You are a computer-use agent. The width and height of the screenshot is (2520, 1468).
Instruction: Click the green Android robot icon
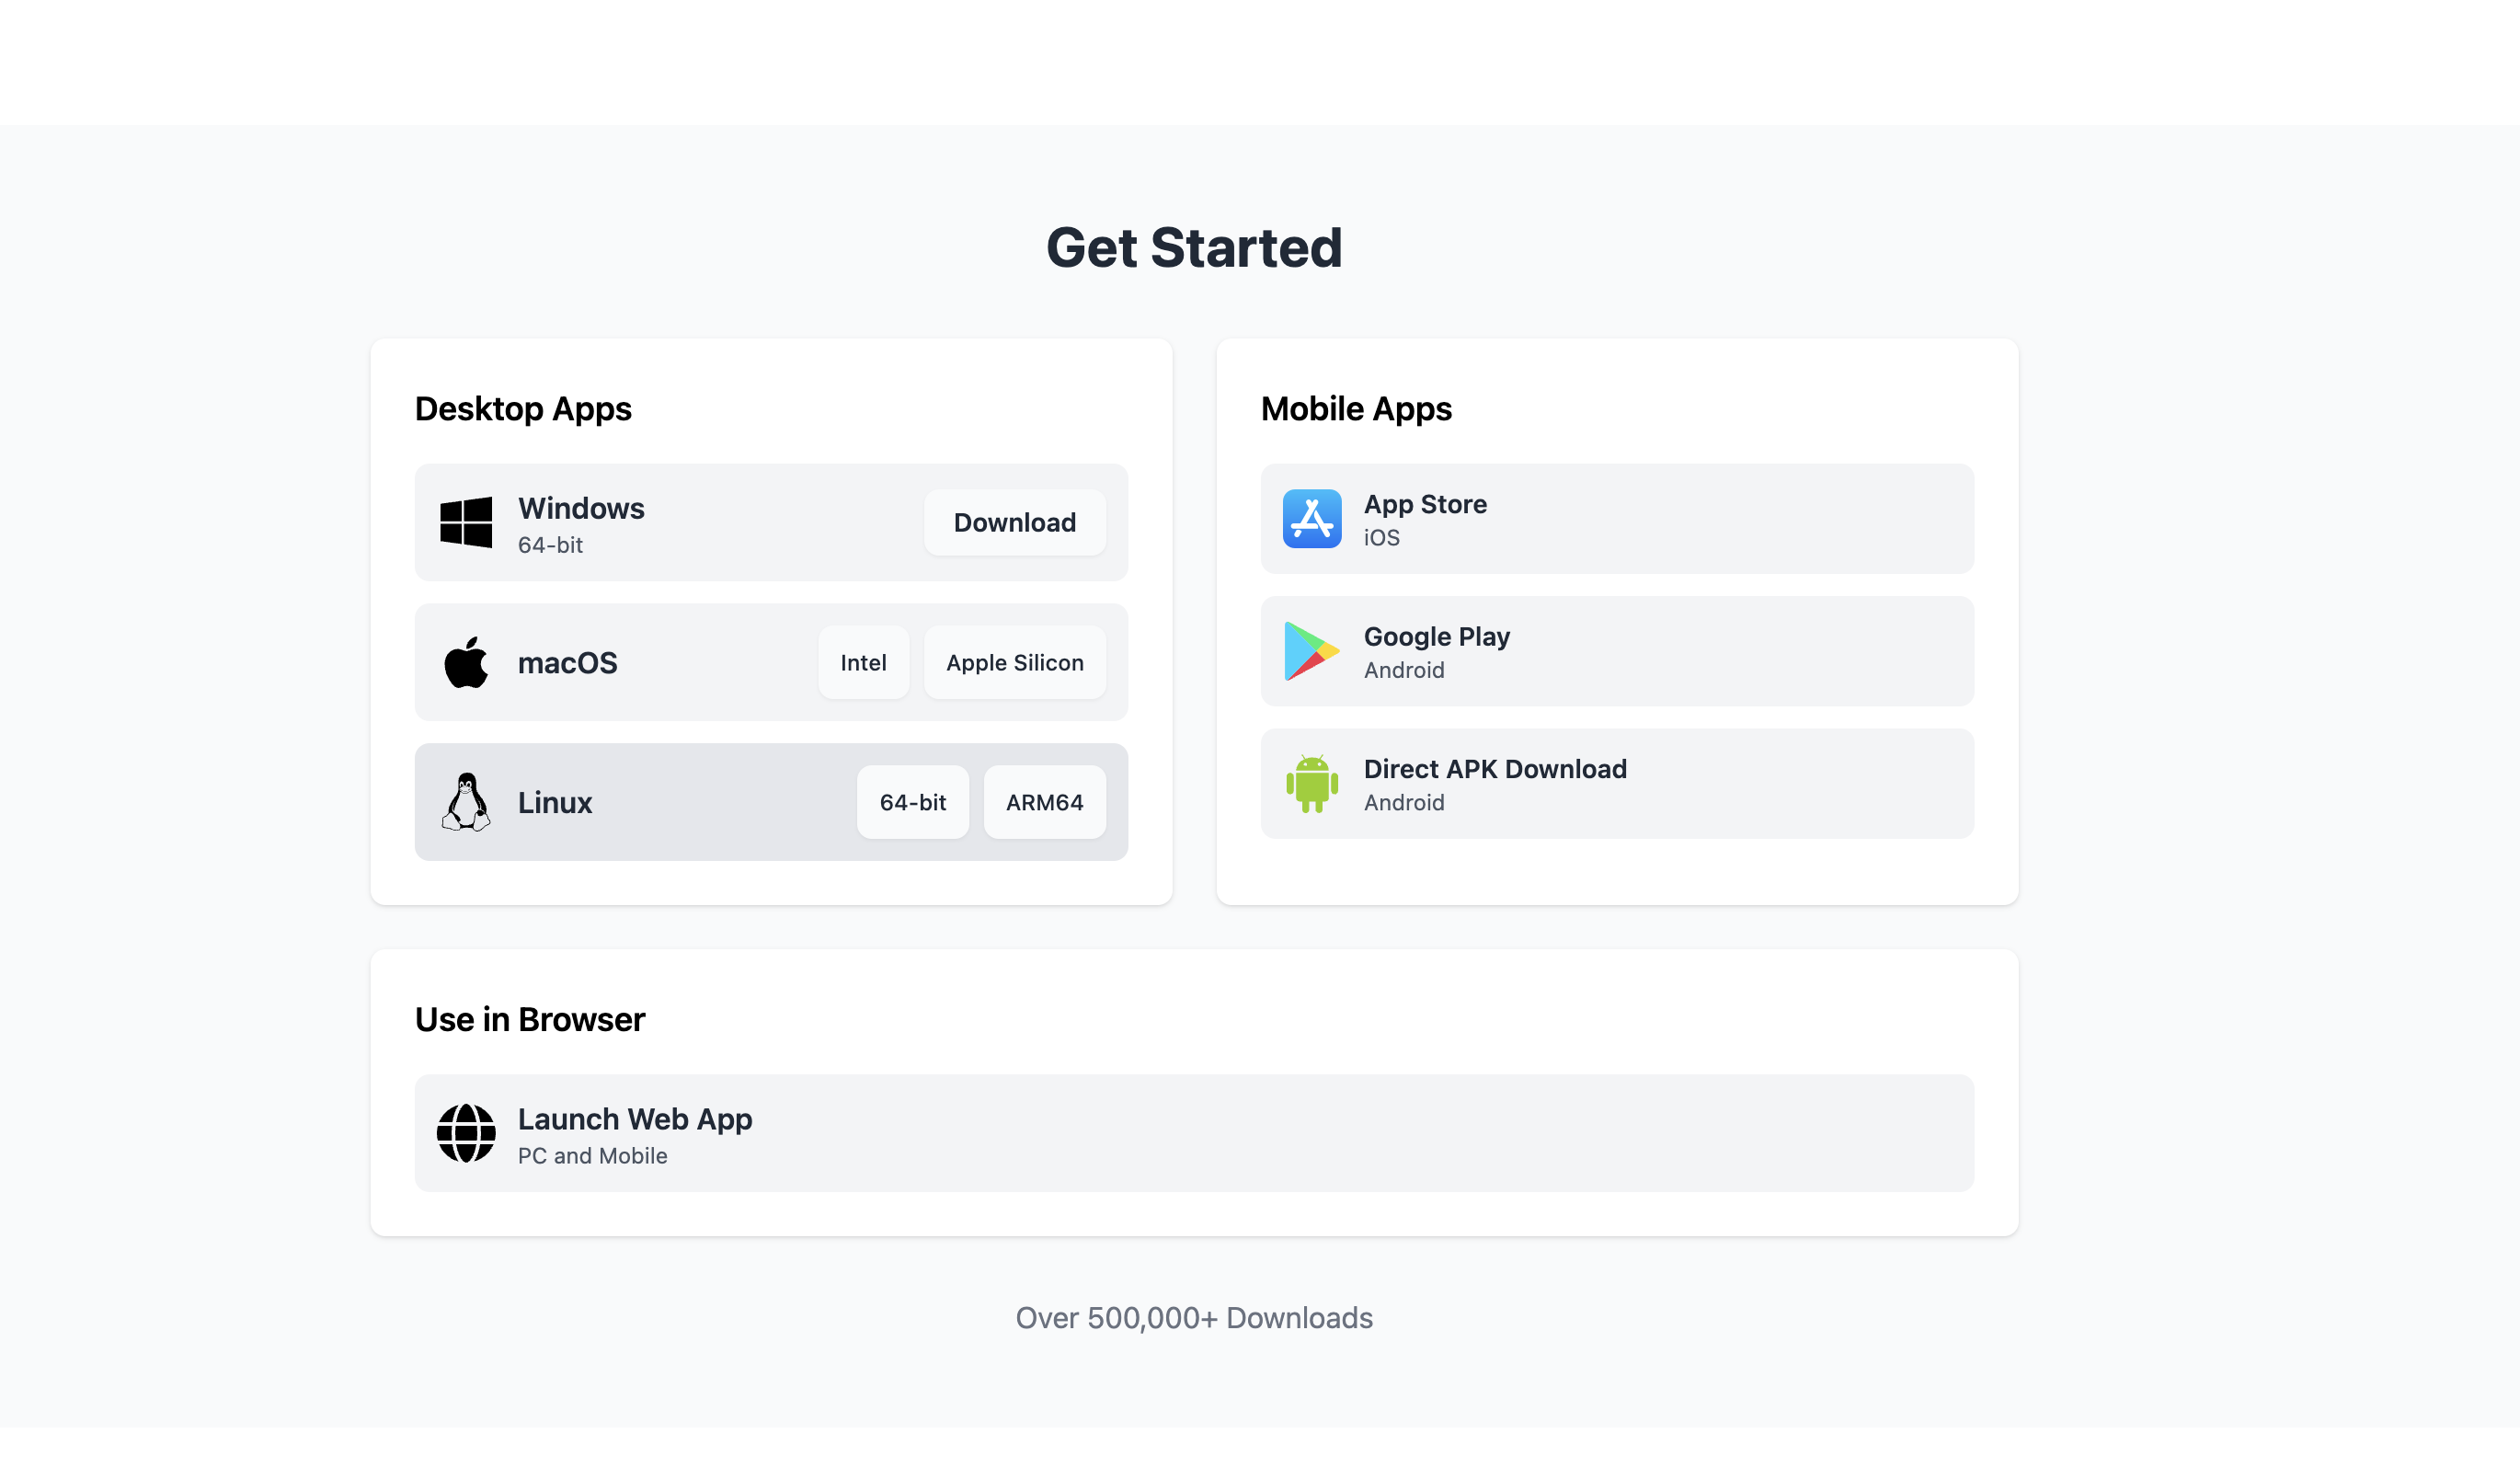[x=1312, y=783]
